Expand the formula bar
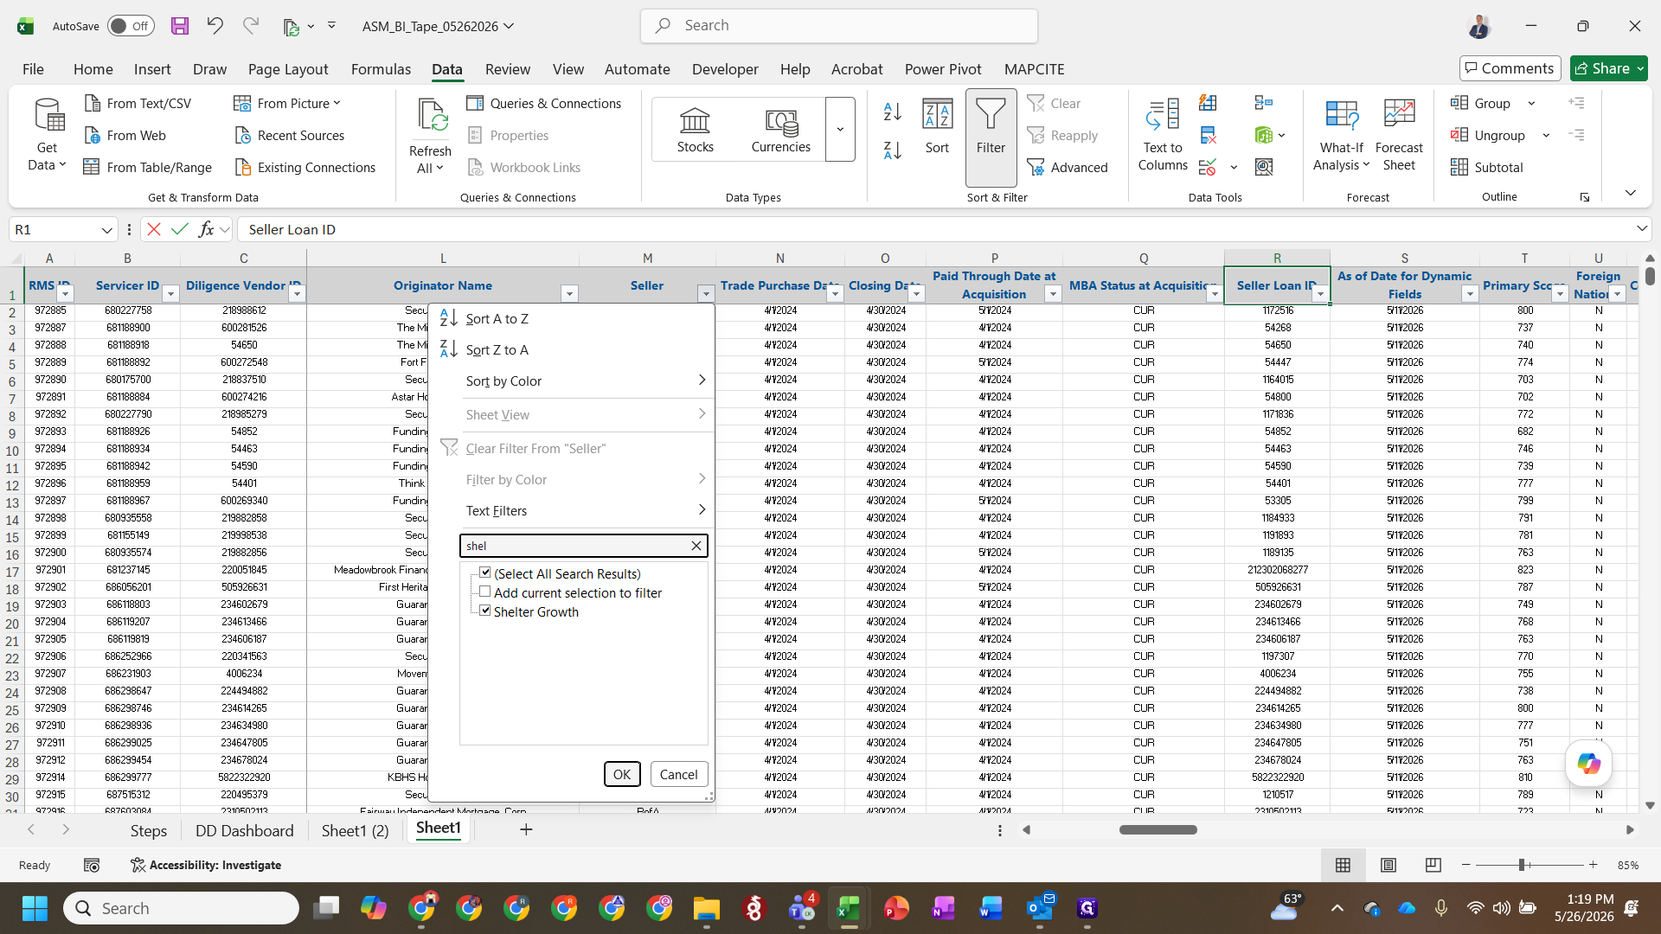The width and height of the screenshot is (1661, 934). coord(1641,228)
